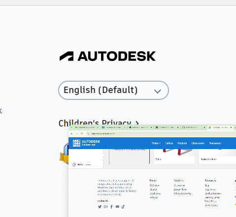This screenshot has height=217, width=236.
Task: Click the Tinkercad logo in the preview window
Action: click(86, 143)
